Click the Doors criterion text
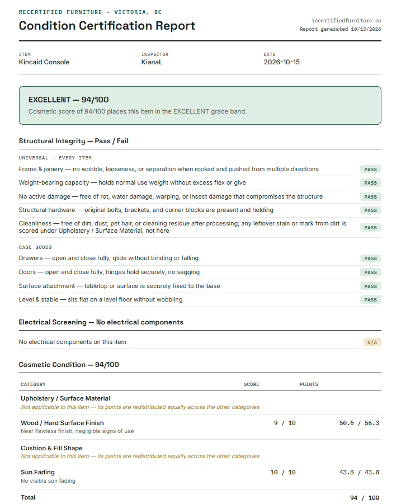The width and height of the screenshot is (415, 504). pyautogui.click(x=109, y=272)
